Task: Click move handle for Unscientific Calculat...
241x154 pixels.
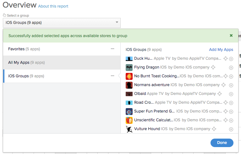Action: pos(226,120)
